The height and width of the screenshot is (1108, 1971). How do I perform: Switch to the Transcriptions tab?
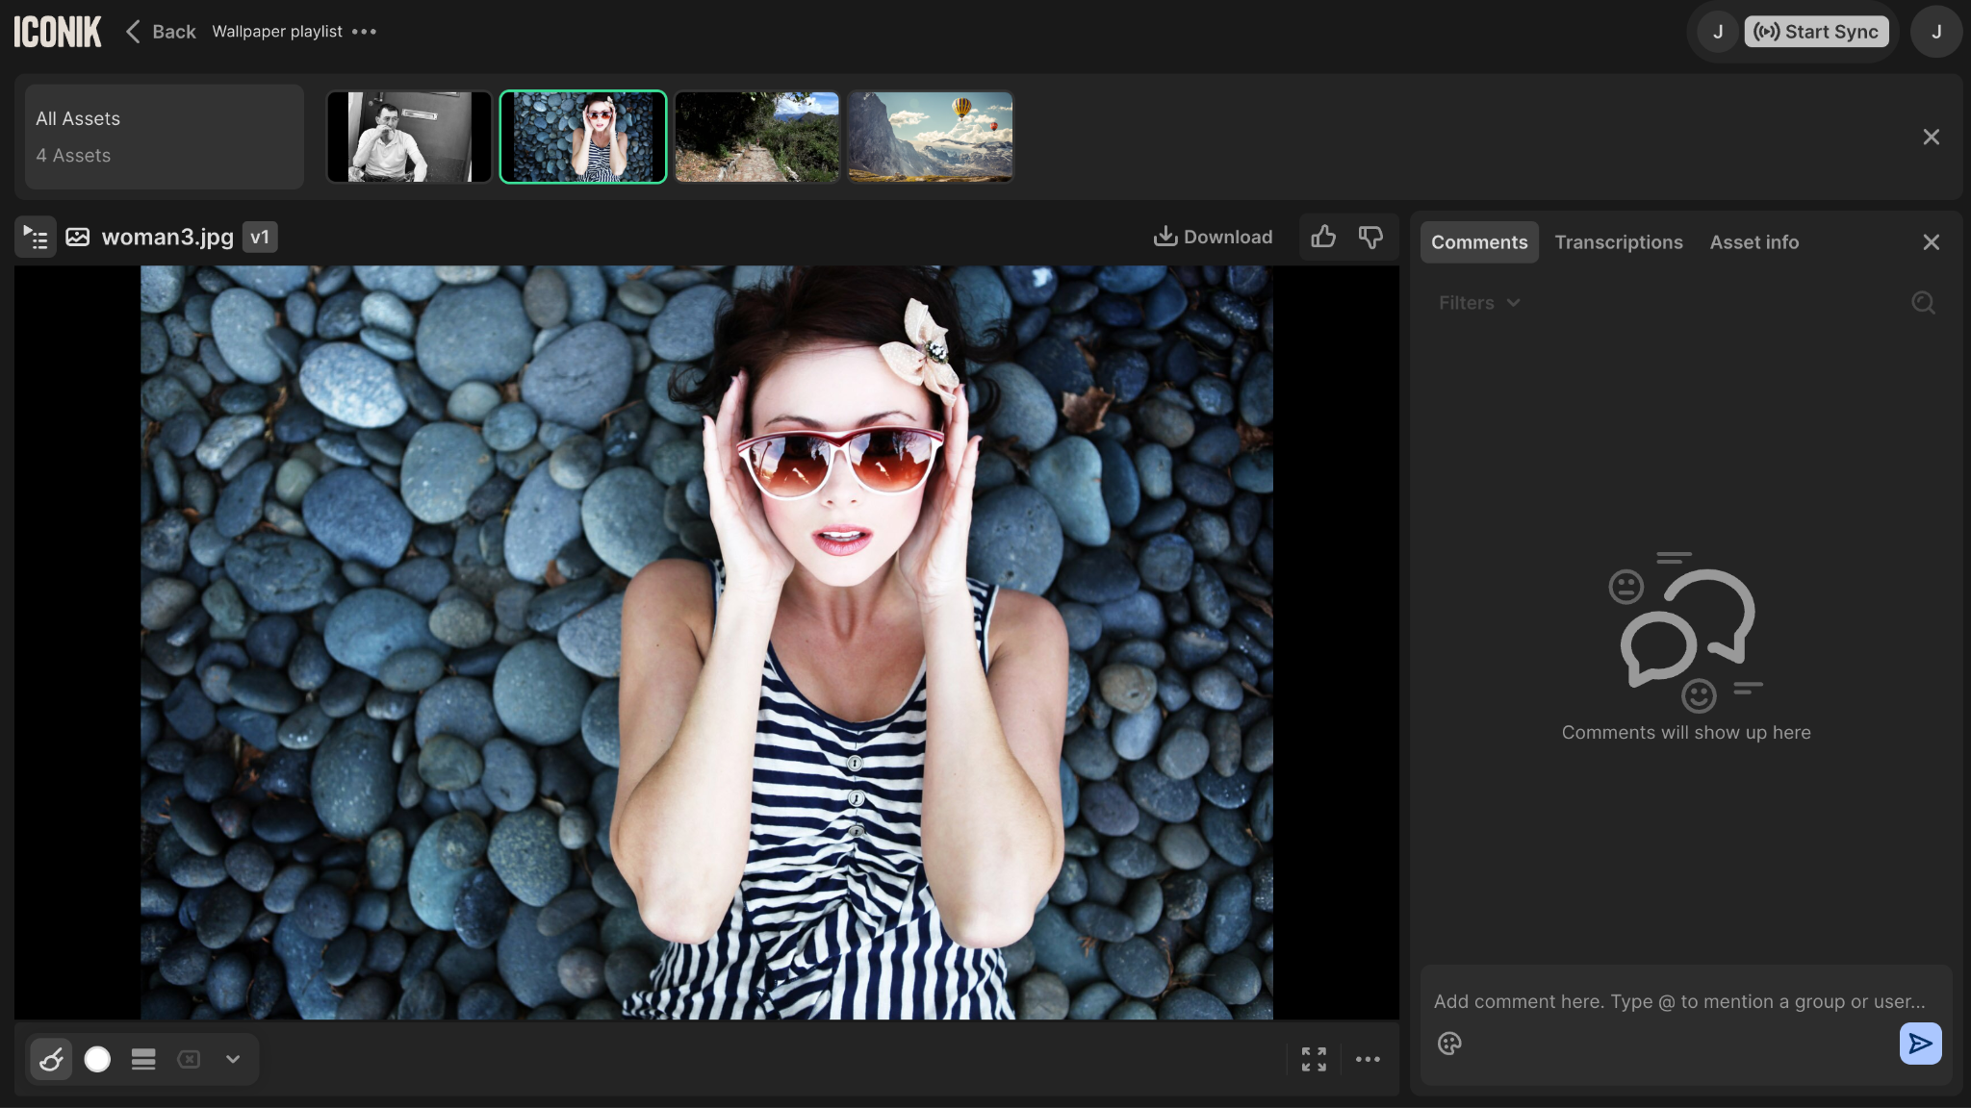tap(1618, 242)
